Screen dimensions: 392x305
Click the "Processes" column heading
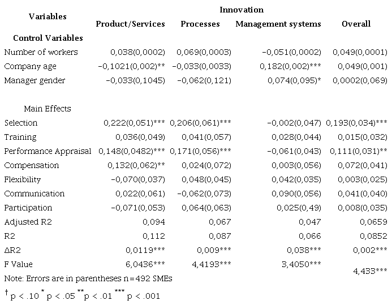[200, 24]
